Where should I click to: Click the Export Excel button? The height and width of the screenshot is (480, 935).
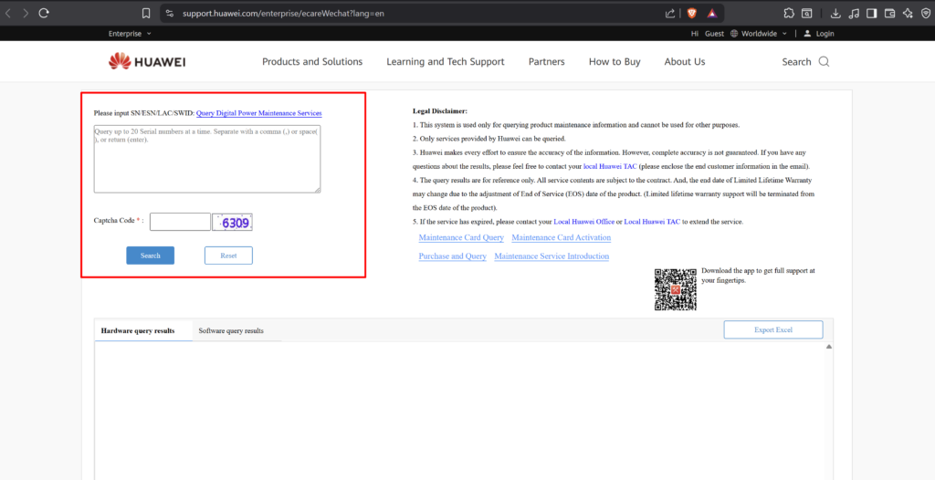(772, 329)
